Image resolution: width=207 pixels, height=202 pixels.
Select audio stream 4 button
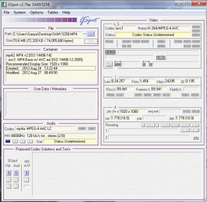pyautogui.click(x=30, y=141)
